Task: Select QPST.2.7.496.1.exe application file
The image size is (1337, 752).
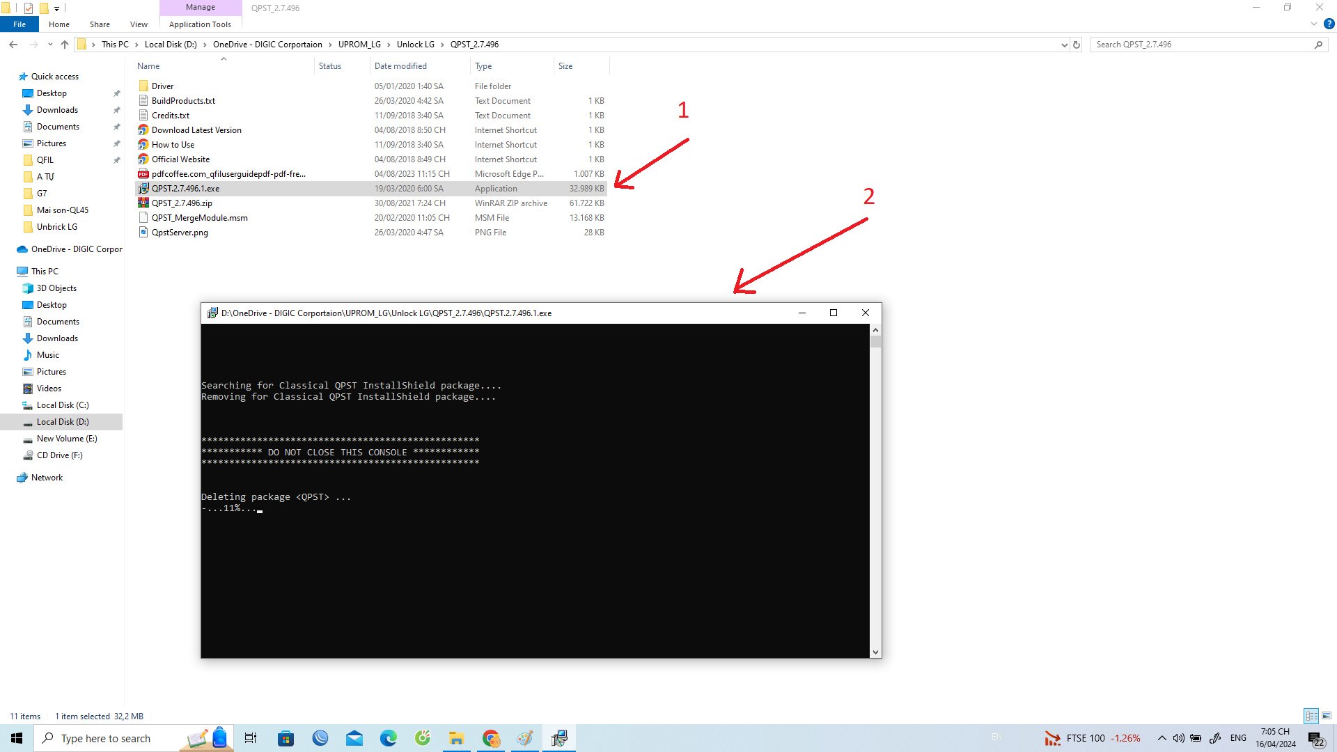Action: pos(185,189)
